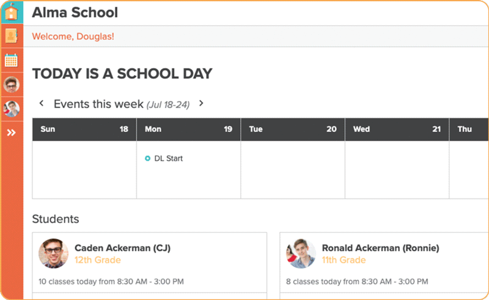The height and width of the screenshot is (300, 489).
Task: Go to previous week of events
Action: (42, 103)
